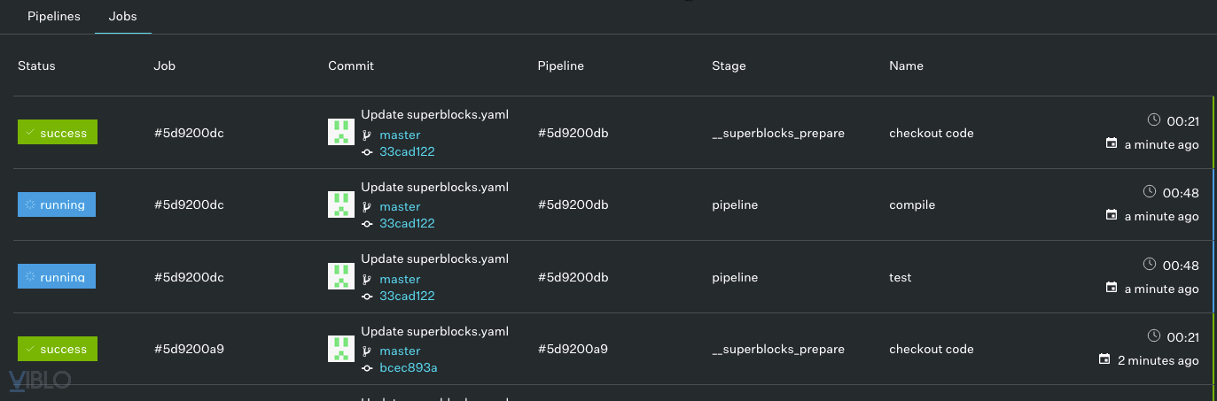Image resolution: width=1217 pixels, height=401 pixels.
Task: Click the clock icon in the test row
Action: 1150,264
